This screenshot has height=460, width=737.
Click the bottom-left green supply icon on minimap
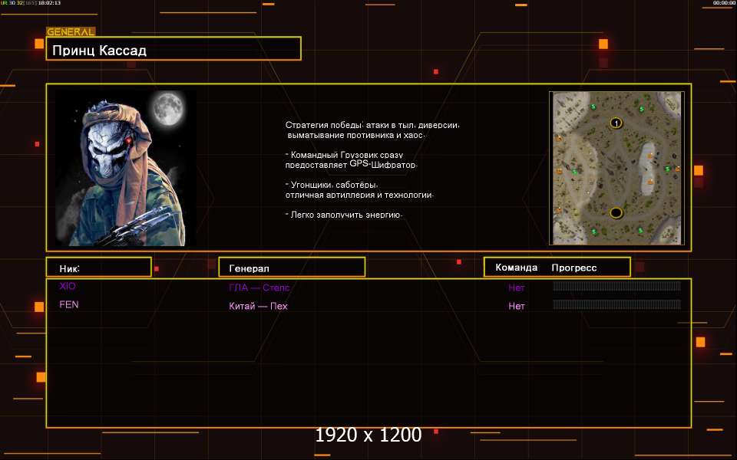593,231
